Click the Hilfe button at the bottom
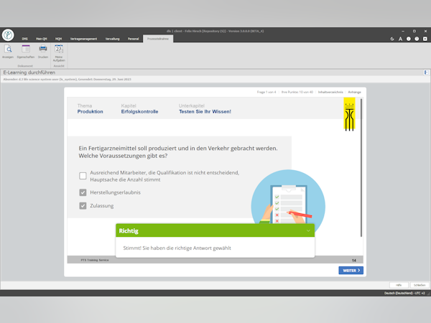This screenshot has height=323, width=431. click(x=399, y=285)
